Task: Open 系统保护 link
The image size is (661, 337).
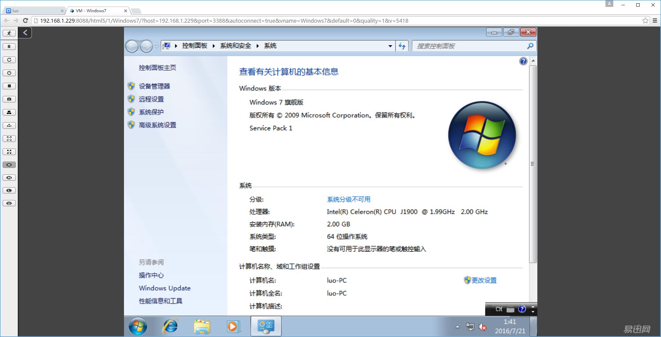Action: tap(151, 112)
